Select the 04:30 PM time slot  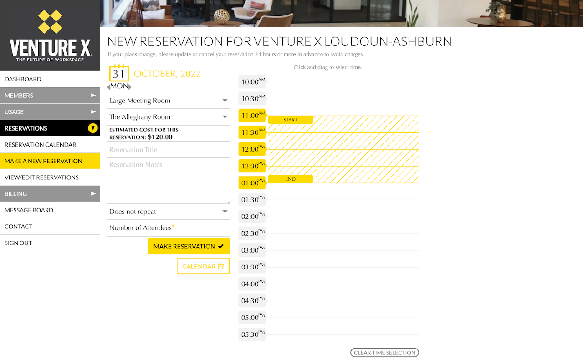252,301
